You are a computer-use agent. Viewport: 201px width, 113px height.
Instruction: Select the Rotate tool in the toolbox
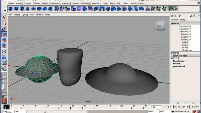click(x=4, y=40)
